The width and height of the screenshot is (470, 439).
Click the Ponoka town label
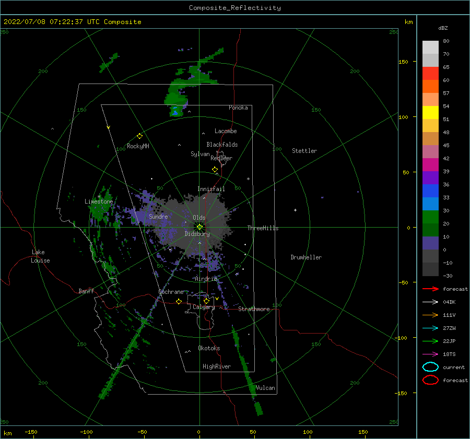coord(238,108)
